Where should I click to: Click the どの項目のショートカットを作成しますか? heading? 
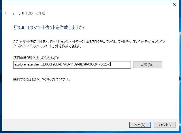[49, 28]
